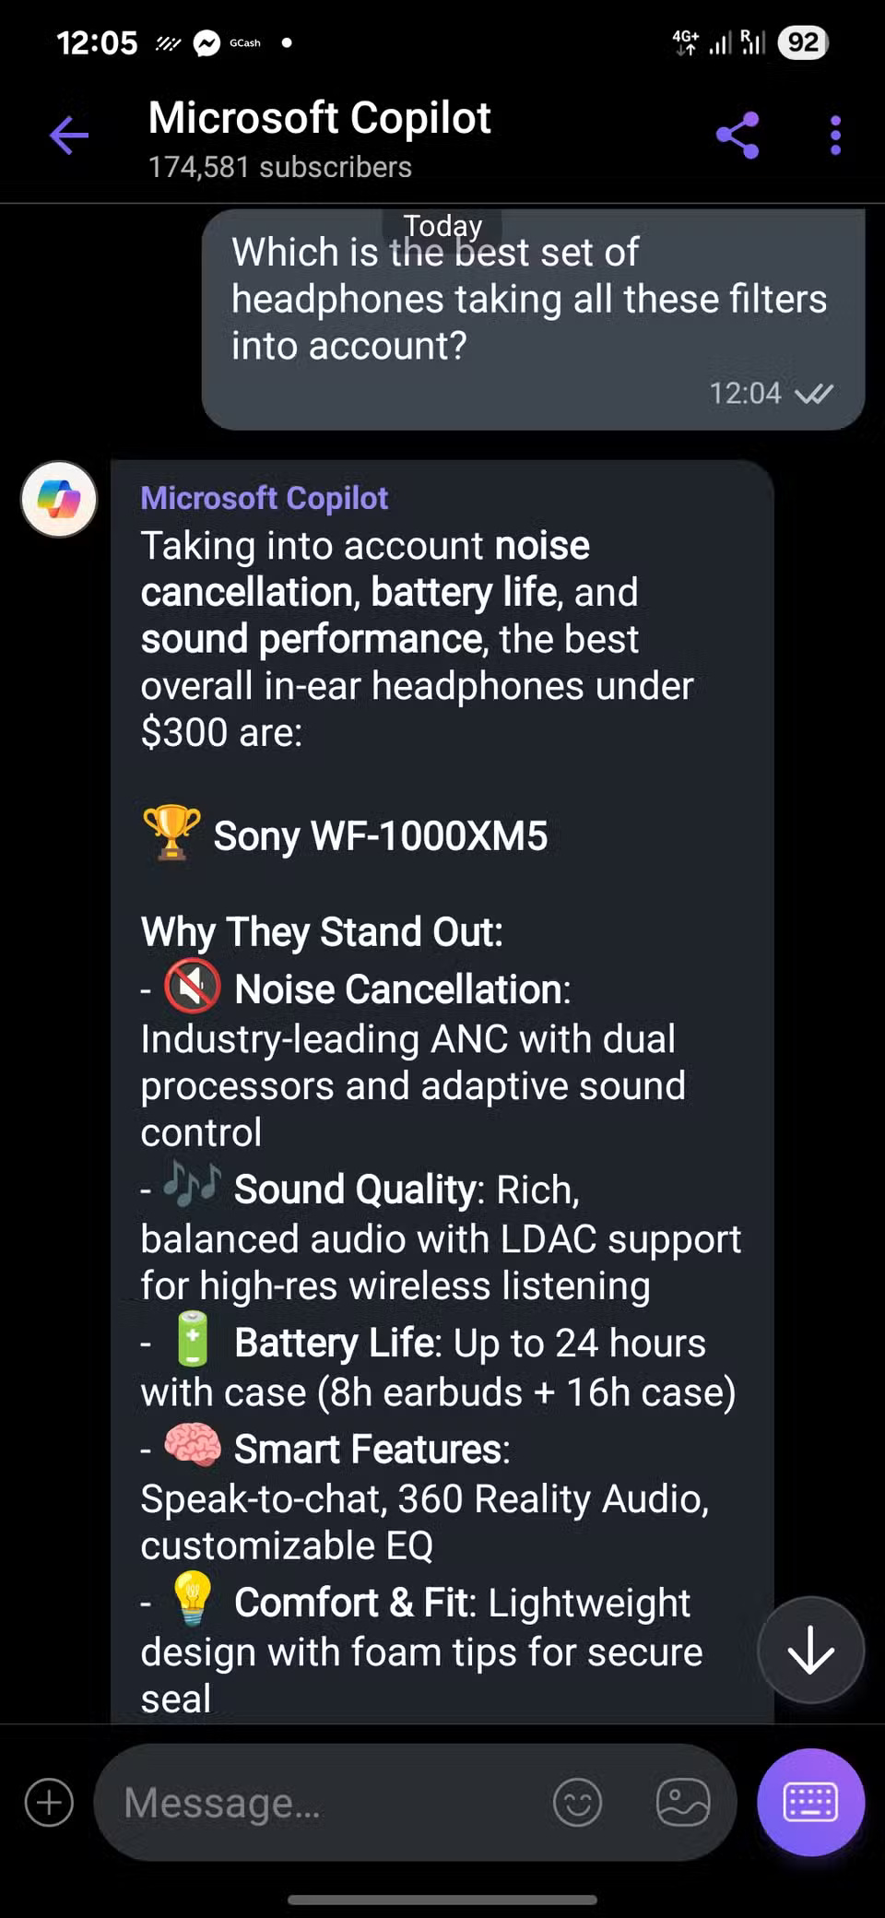Tap the GCash notification icon
885x1918 pixels.
(x=245, y=43)
